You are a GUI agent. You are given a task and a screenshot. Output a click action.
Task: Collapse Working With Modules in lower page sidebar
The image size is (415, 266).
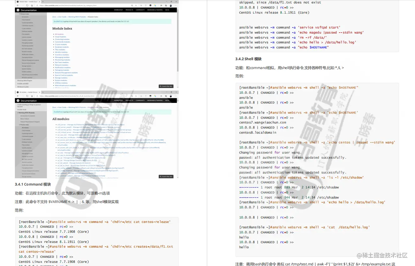click(18, 113)
